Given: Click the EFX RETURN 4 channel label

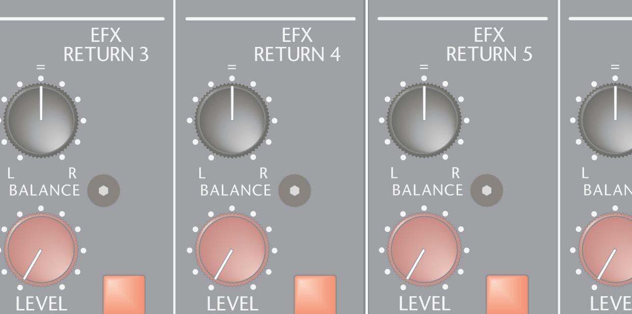Looking at the screenshot, I should click(297, 45).
